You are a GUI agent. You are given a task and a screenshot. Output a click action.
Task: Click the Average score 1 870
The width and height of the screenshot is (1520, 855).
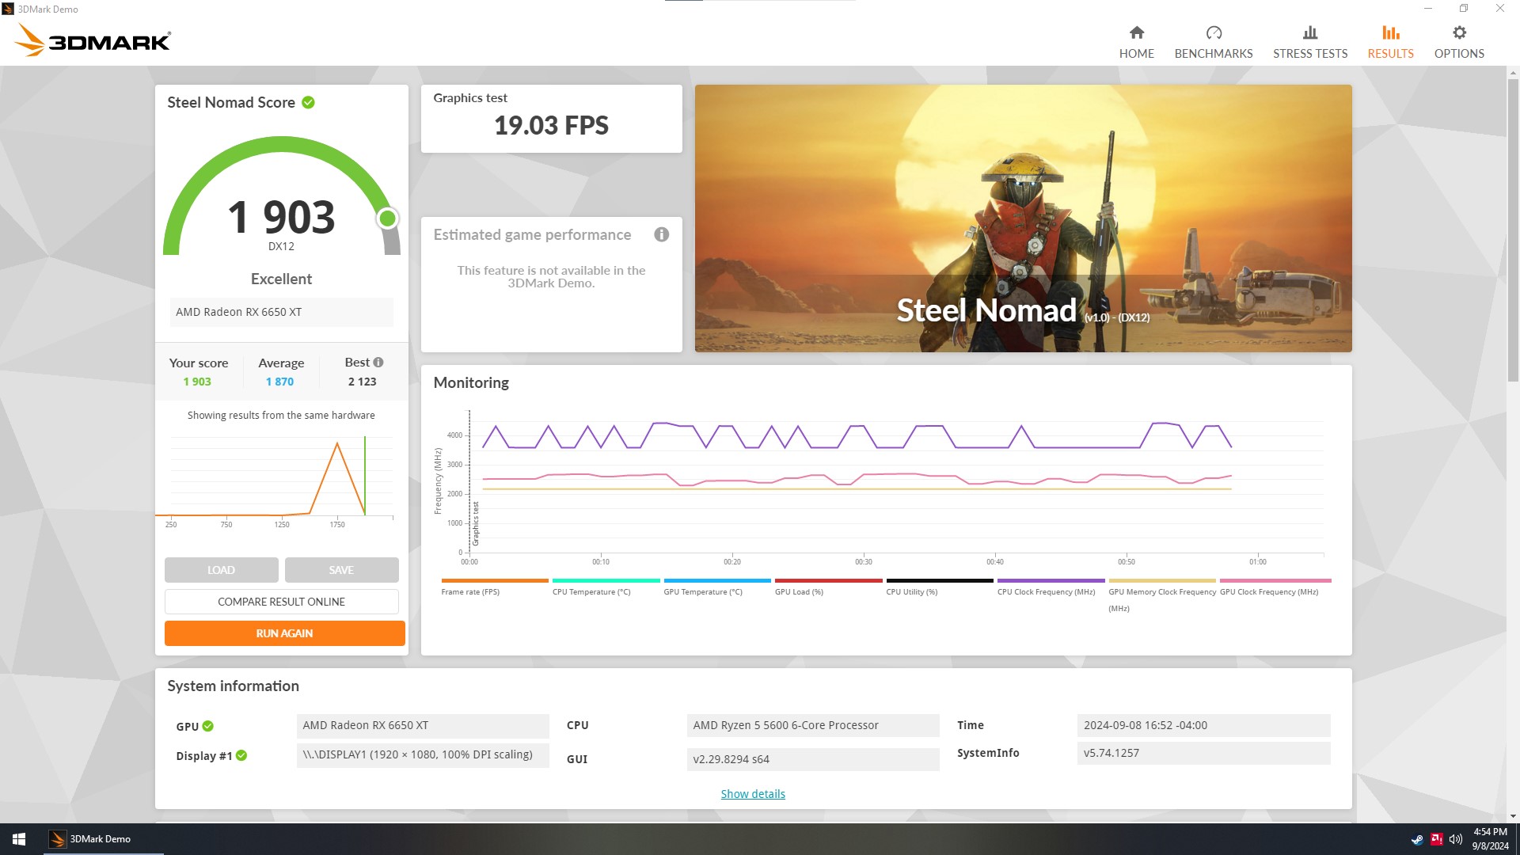(x=279, y=382)
